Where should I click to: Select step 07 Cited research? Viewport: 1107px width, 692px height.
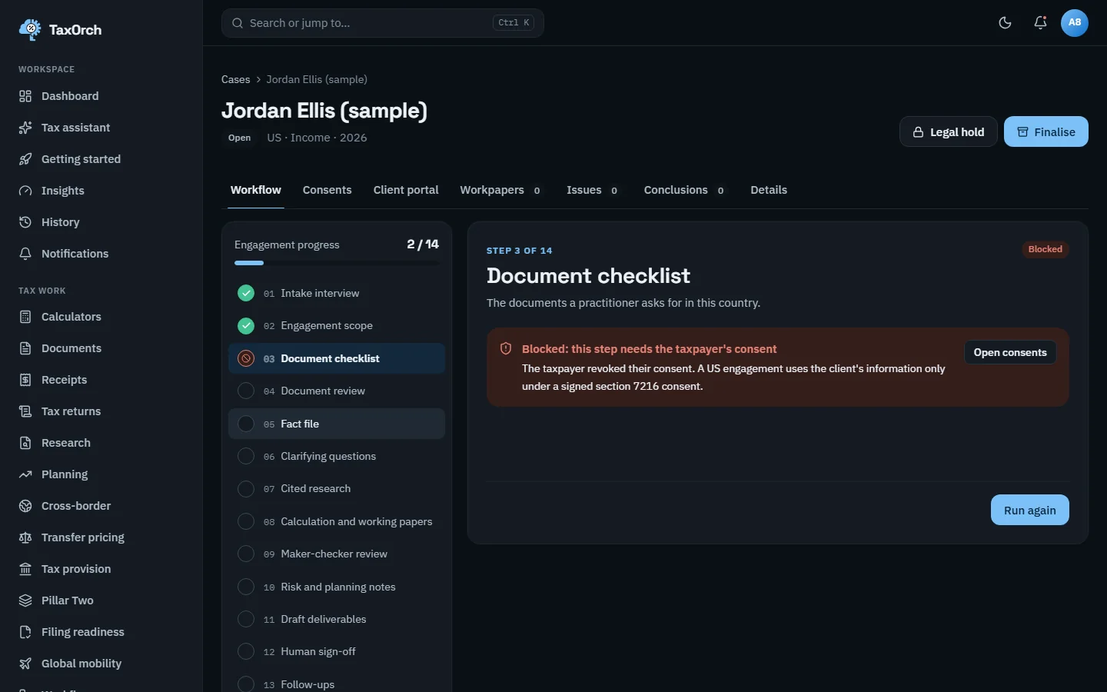click(x=337, y=489)
